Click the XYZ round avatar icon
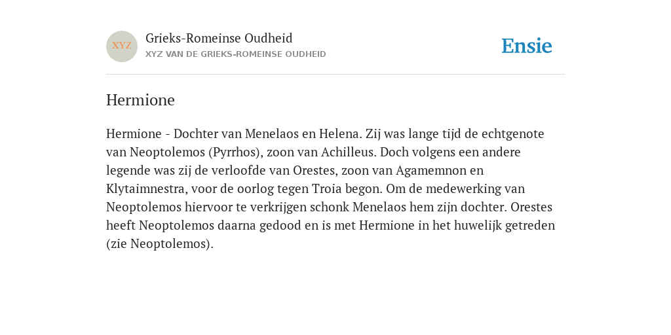 click(122, 46)
